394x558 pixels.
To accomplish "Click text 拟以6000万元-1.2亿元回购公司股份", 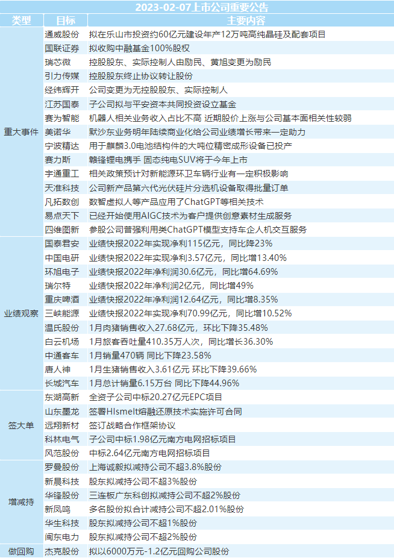I will point(159,551).
